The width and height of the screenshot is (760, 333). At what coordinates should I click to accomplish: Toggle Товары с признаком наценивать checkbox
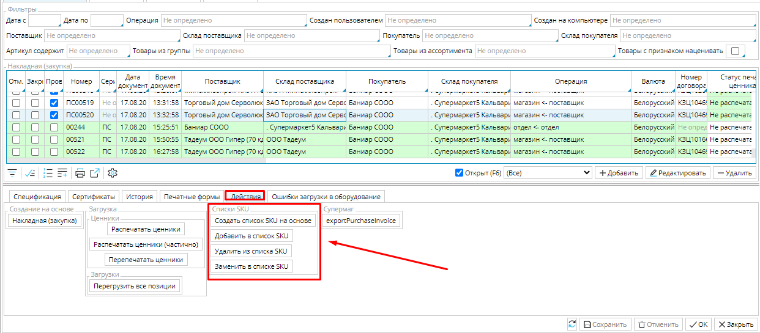(x=735, y=51)
